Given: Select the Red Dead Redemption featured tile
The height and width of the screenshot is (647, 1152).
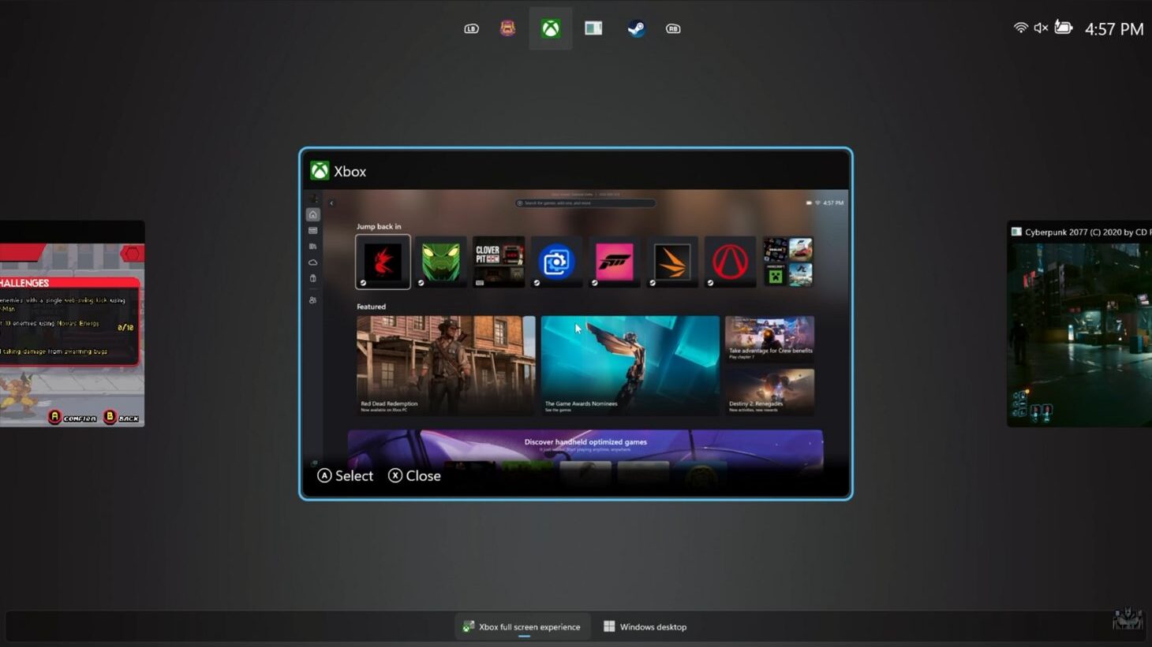Looking at the screenshot, I should (445, 364).
